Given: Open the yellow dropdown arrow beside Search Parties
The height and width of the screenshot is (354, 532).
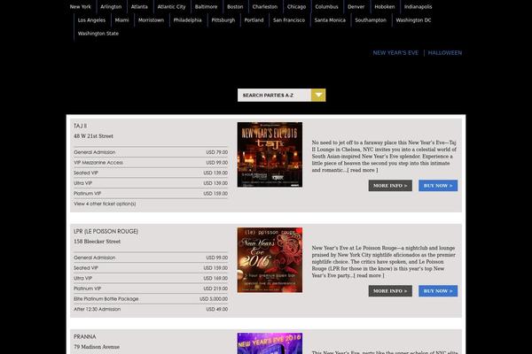Looking at the screenshot, I should pyautogui.click(x=318, y=96).
